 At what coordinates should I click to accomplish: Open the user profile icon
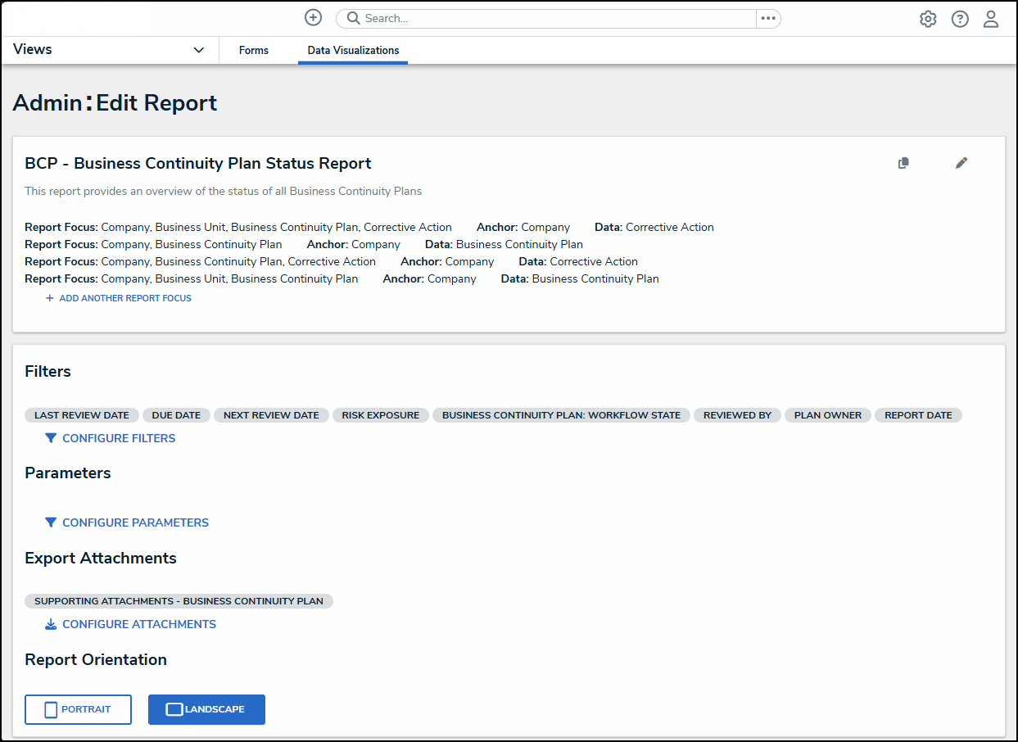[x=991, y=19]
